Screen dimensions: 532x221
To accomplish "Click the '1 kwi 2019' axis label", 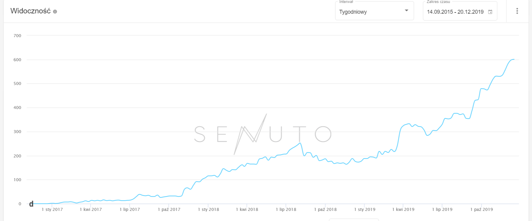I will click(403, 209).
